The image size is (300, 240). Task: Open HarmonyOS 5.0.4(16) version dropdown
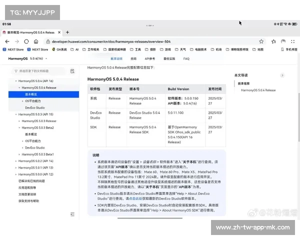[x=38, y=58]
